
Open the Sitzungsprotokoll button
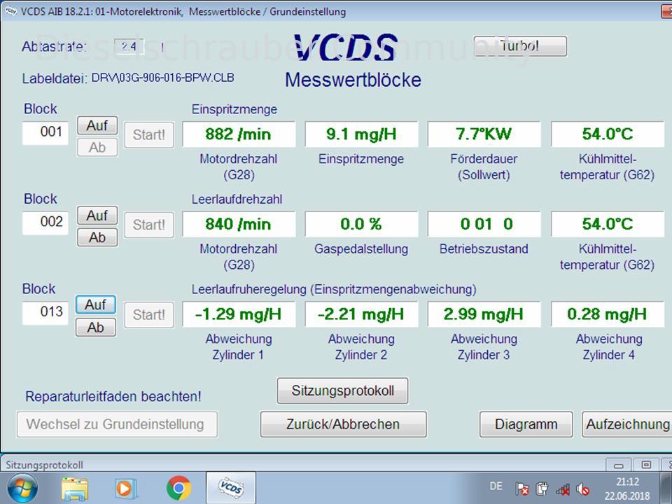coord(343,391)
